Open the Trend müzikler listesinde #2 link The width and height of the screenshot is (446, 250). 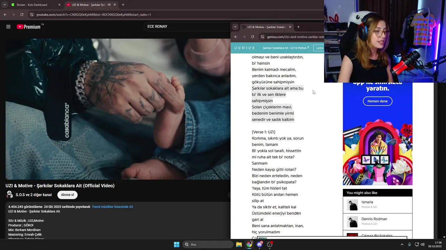pyautogui.click(x=113, y=207)
